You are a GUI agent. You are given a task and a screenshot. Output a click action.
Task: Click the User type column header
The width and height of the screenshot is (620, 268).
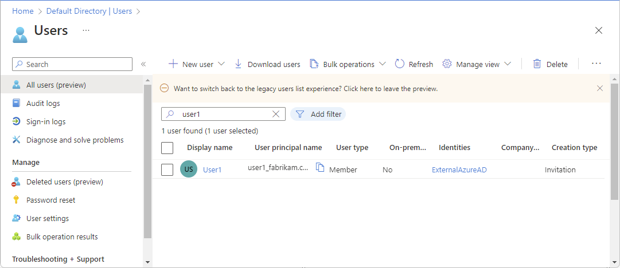[352, 148]
